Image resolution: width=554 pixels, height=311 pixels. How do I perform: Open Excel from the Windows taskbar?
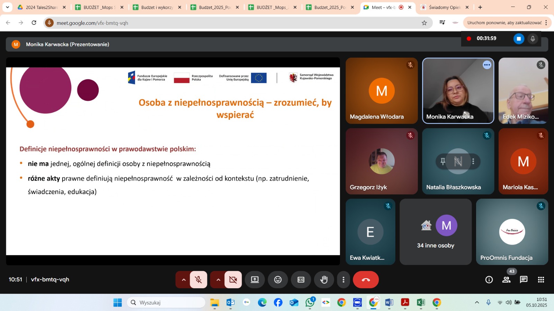click(x=421, y=303)
